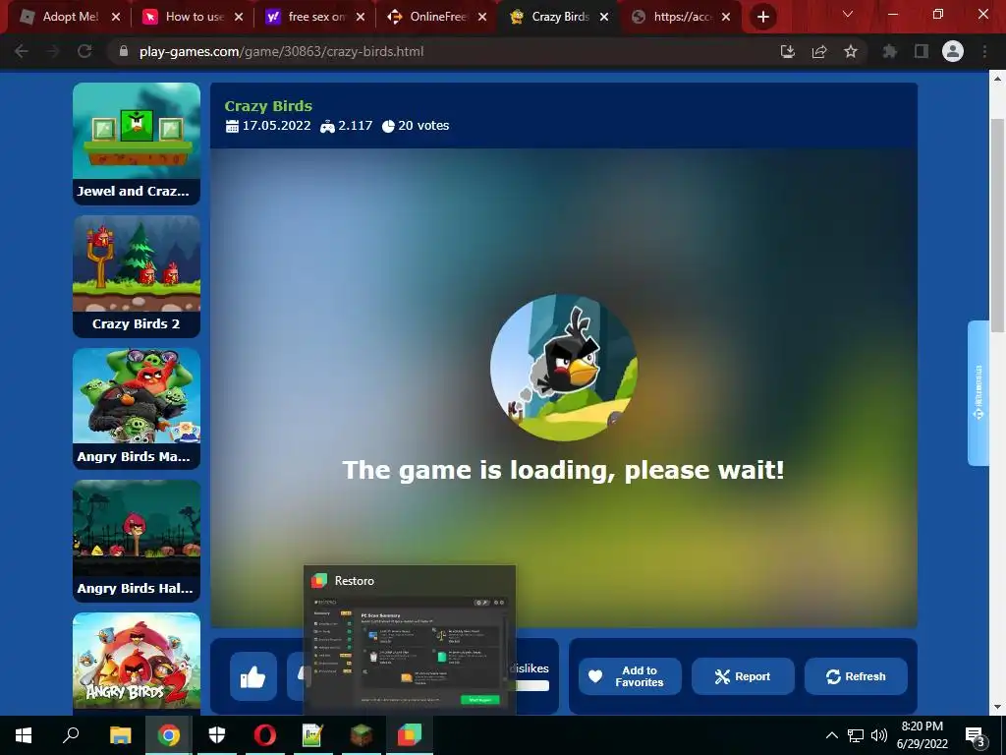
Task: Share this page icon
Action: coord(819,51)
